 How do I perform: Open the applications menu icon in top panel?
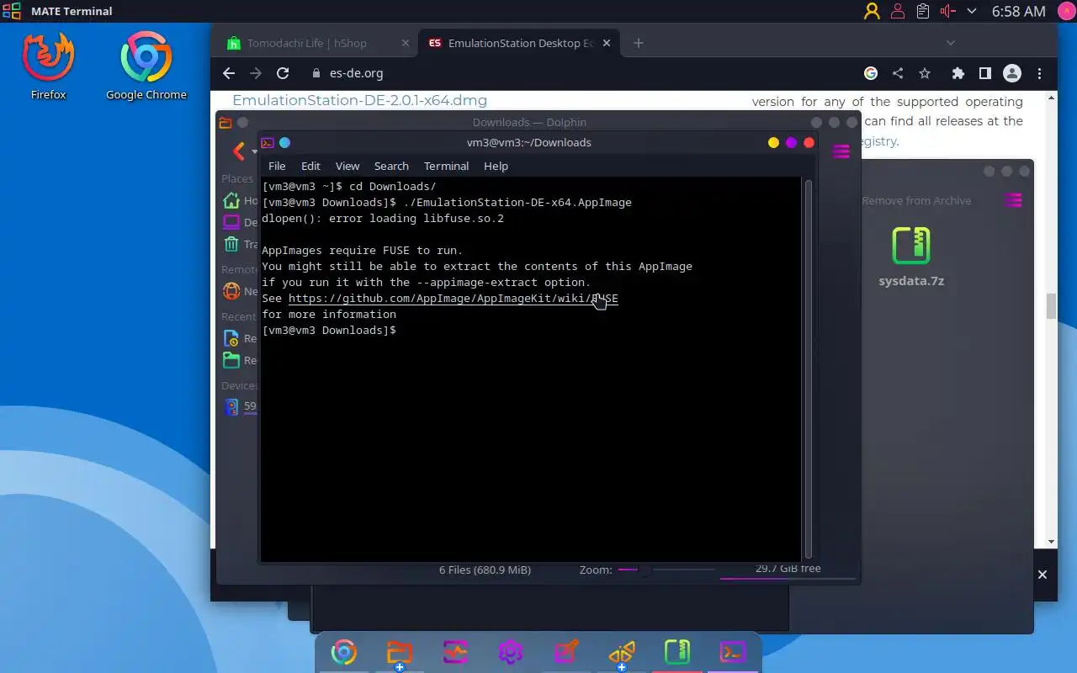click(12, 11)
